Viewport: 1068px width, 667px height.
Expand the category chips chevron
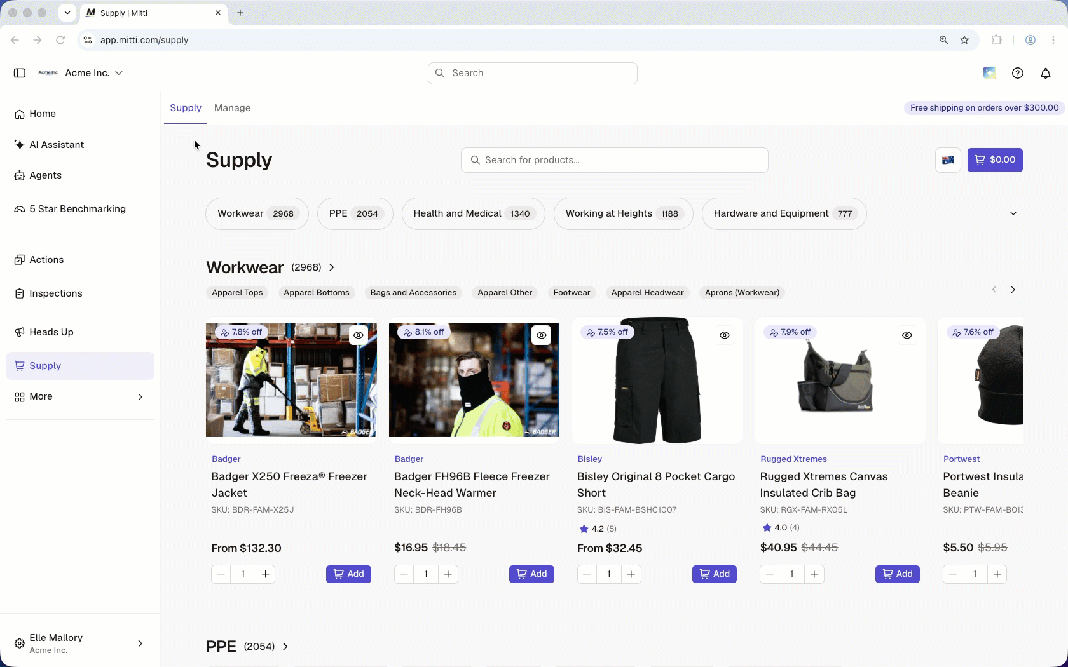point(1013,213)
